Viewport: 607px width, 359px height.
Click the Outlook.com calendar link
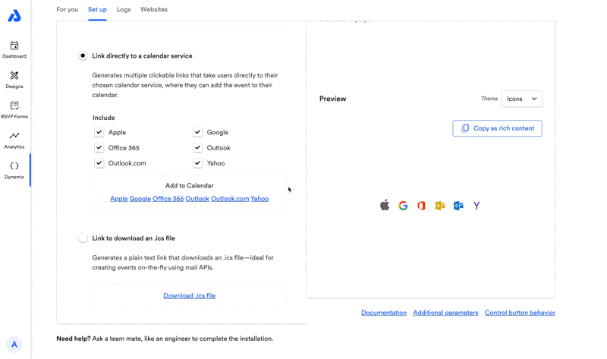[230, 199]
